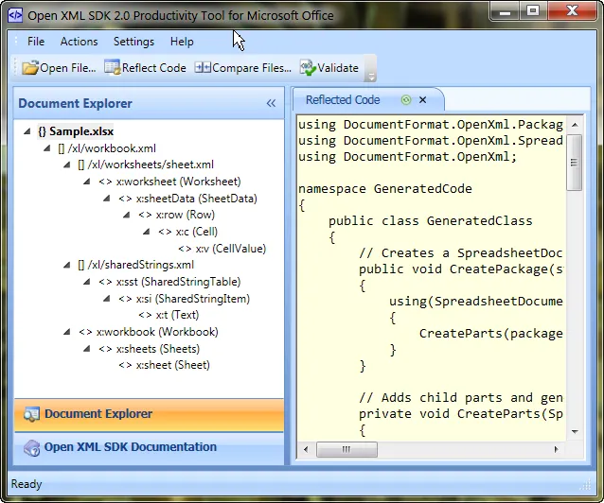Click the Validate toolbar icon
The width and height of the screenshot is (604, 503).
(x=308, y=68)
